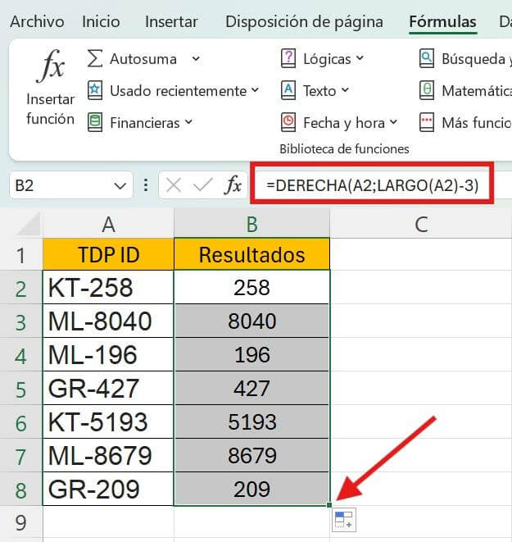Select column B header
The image size is (512, 542).
click(x=252, y=225)
